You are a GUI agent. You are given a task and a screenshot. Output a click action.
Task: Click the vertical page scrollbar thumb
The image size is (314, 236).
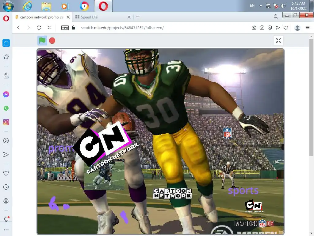311,97
